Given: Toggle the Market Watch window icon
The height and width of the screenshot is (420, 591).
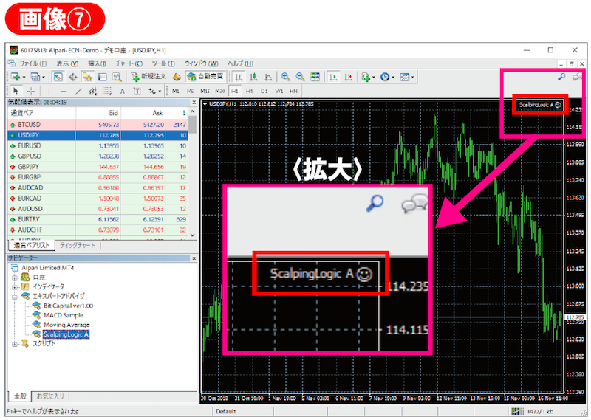Looking at the screenshot, I should 58,77.
